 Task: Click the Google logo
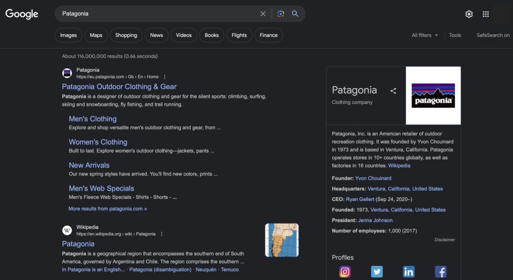pyautogui.click(x=22, y=13)
